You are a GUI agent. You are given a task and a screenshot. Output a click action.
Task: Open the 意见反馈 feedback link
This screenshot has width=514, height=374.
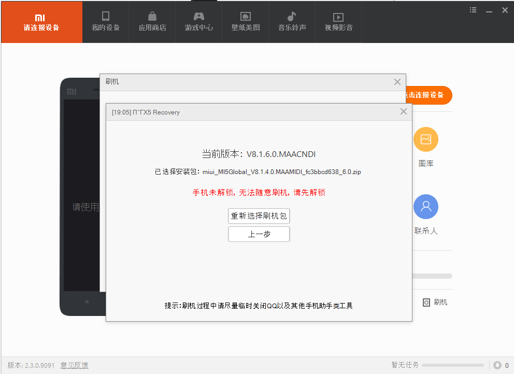74,365
